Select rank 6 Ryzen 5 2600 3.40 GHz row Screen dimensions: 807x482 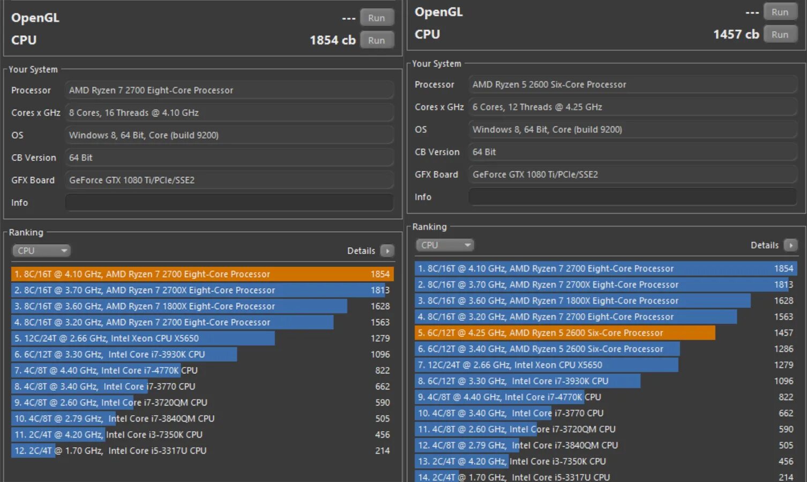pos(606,349)
